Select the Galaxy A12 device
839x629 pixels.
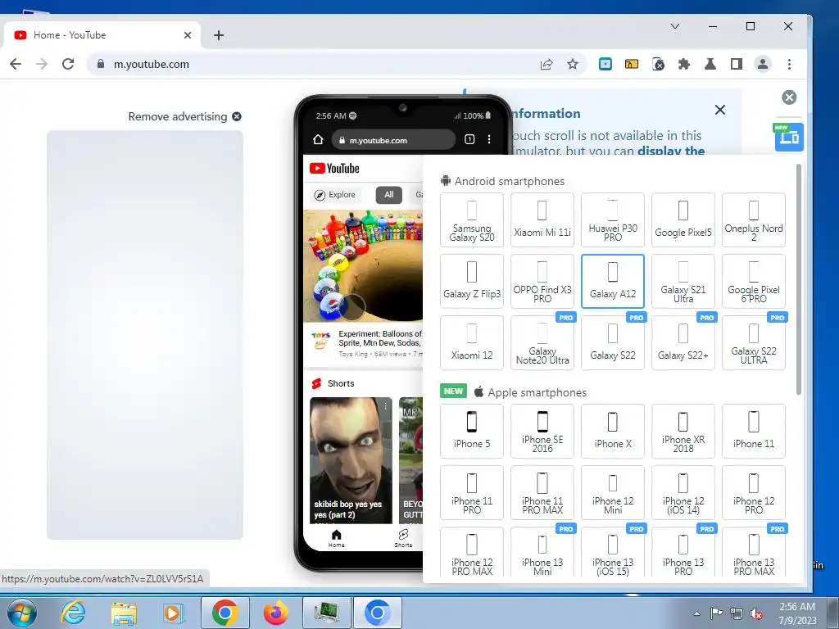pyautogui.click(x=613, y=282)
